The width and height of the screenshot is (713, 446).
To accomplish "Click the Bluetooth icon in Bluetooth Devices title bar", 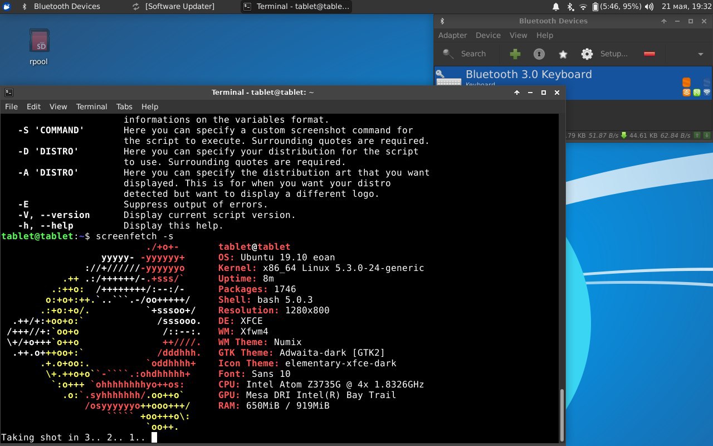I will tap(443, 21).
